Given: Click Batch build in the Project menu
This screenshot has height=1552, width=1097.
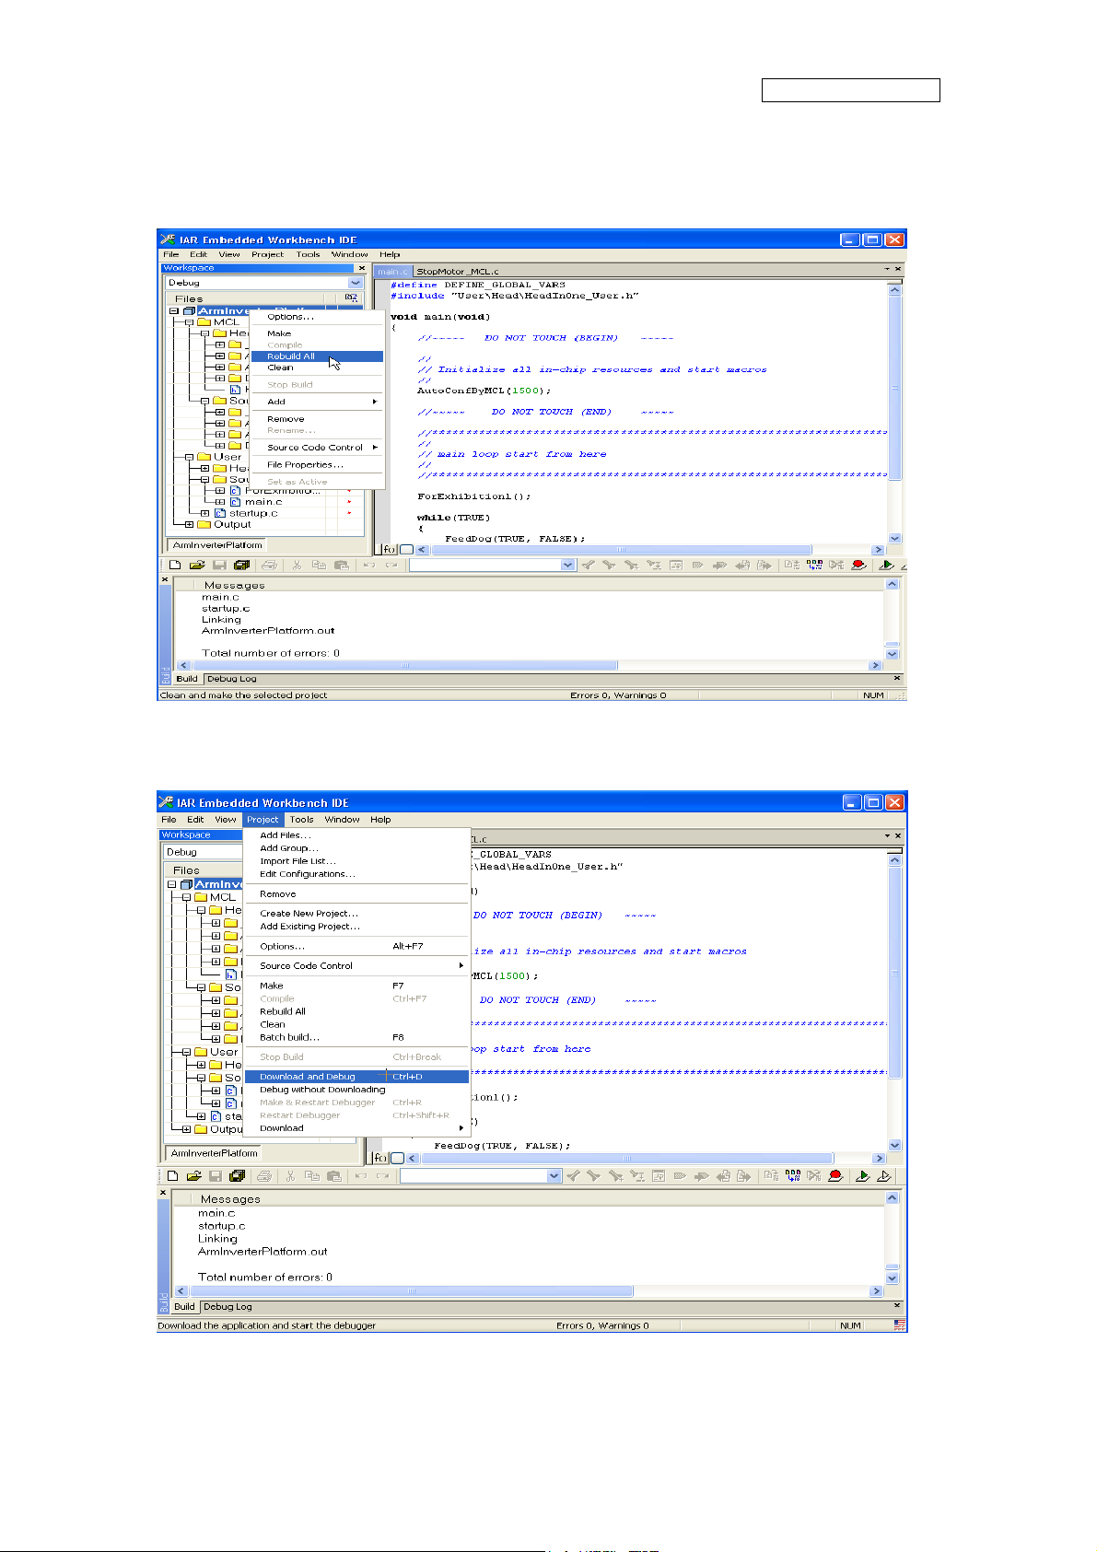Looking at the screenshot, I should (x=289, y=1037).
